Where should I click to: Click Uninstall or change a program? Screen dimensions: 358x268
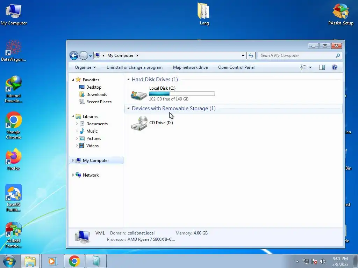tap(135, 67)
